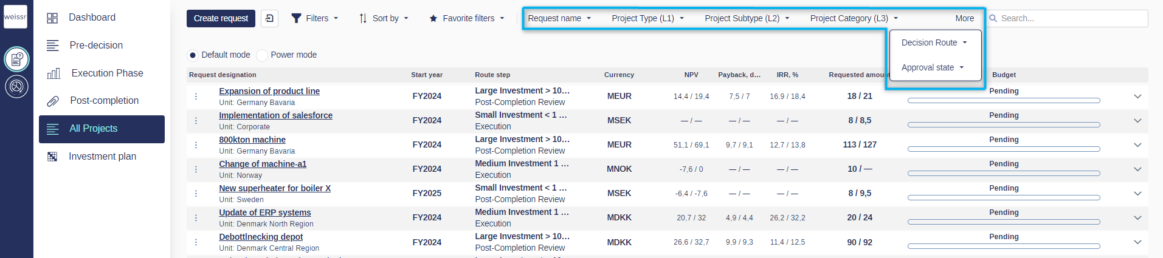Image resolution: width=1163 pixels, height=258 pixels.
Task: Expand the 800kton machine row
Action: coord(1137,145)
